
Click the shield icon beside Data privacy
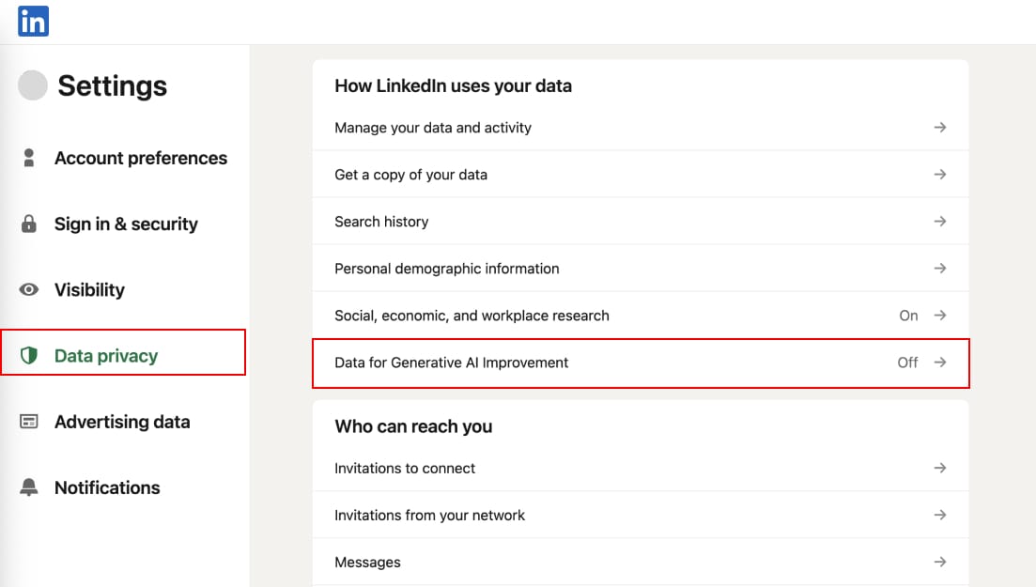pyautogui.click(x=28, y=356)
